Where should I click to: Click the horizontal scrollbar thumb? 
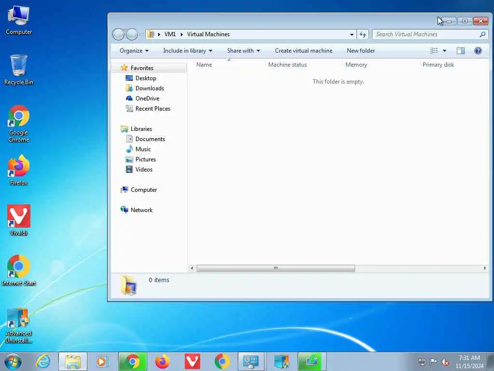click(x=275, y=269)
